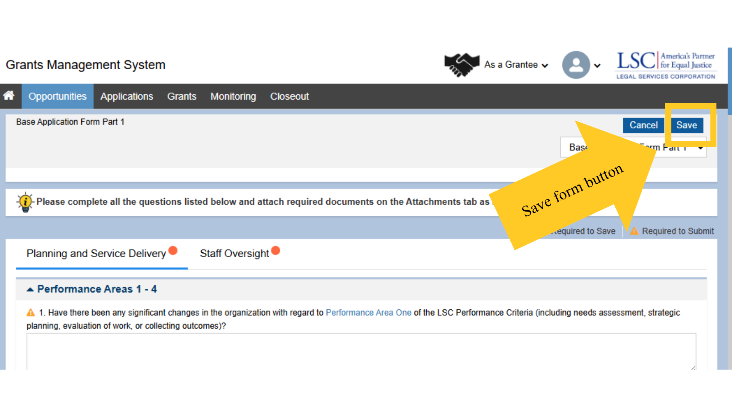Image resolution: width=732 pixels, height=411 pixels.
Task: Click the LSC Legal Services Corporation logo
Action: pos(666,65)
